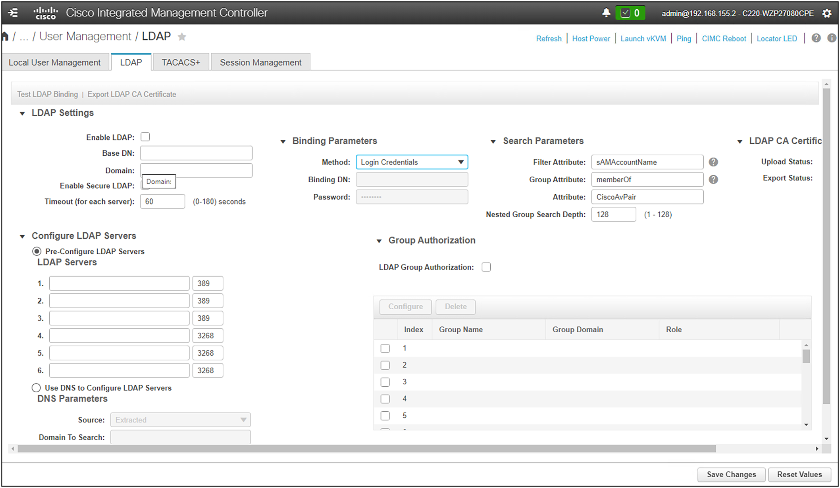
Task: Click the Role column header
Action: point(673,330)
